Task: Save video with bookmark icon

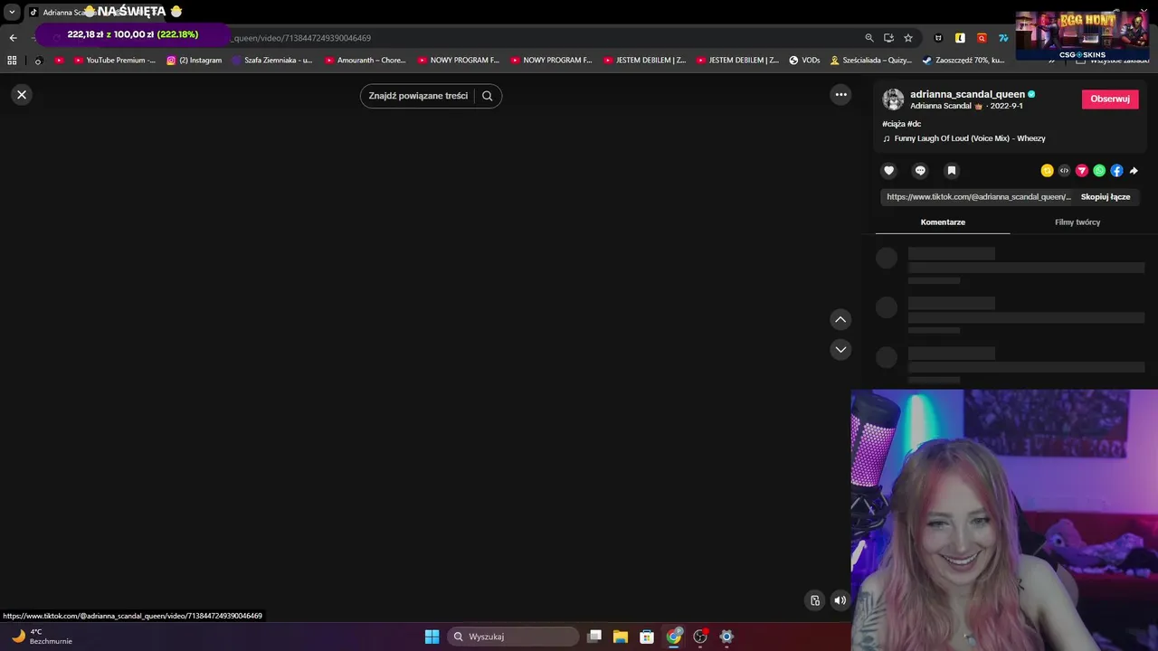Action: point(951,171)
